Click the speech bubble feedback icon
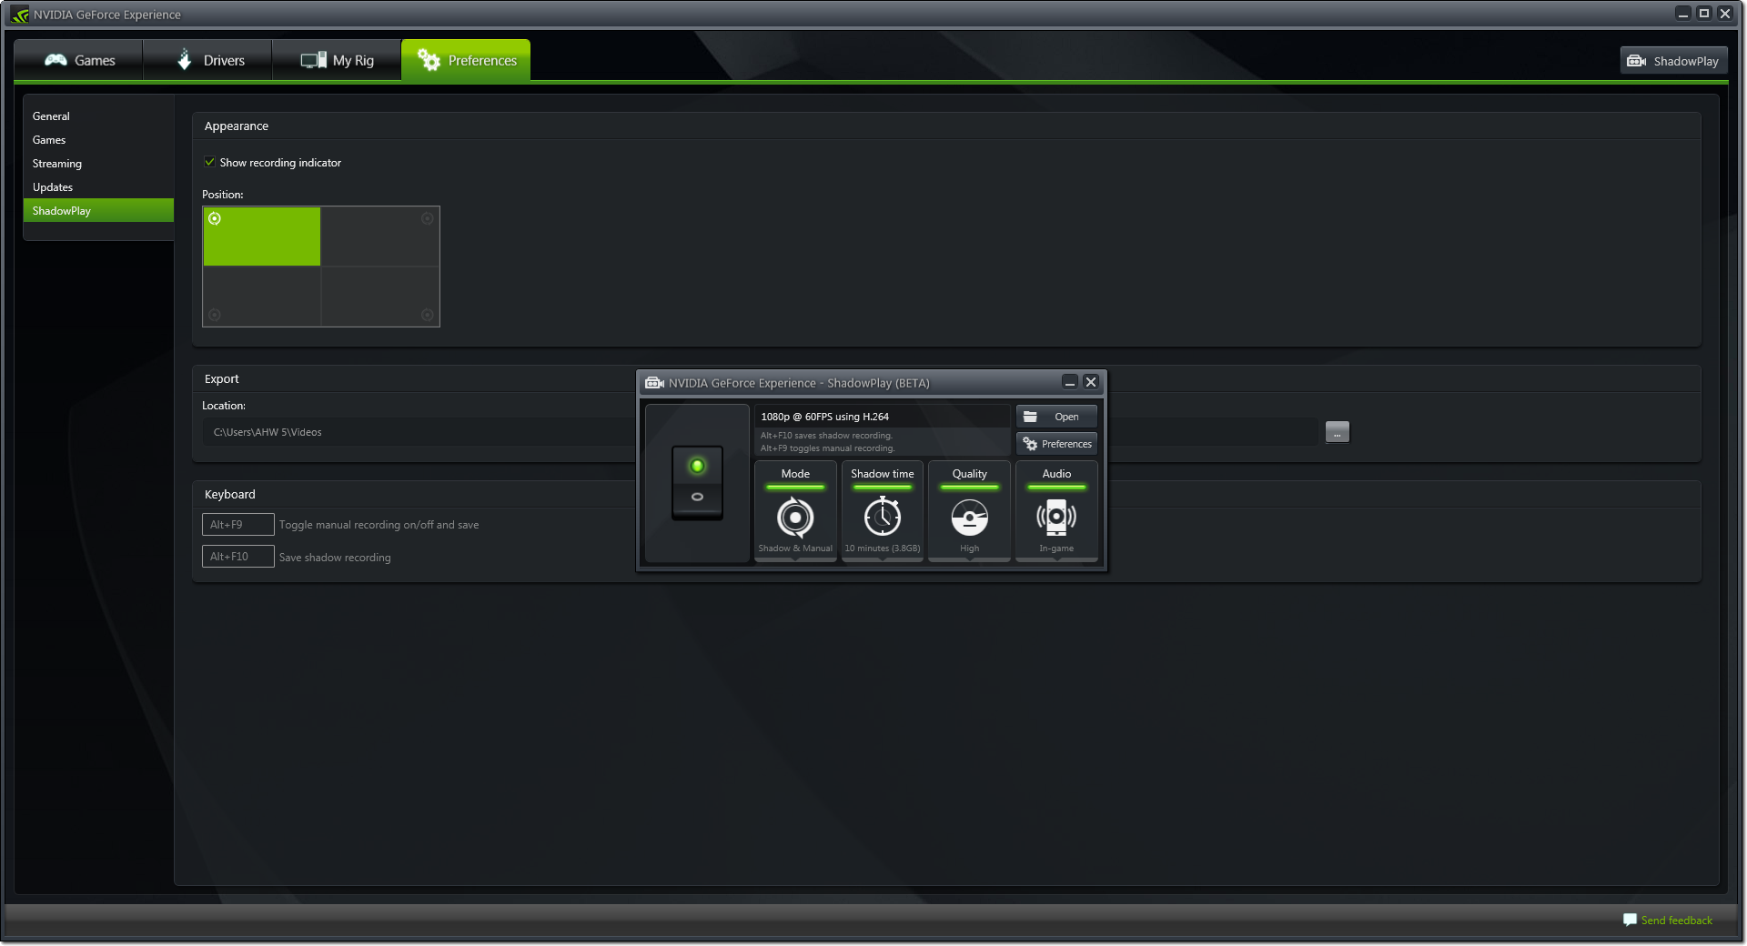Screen dimensions: 1747x946 1630,920
